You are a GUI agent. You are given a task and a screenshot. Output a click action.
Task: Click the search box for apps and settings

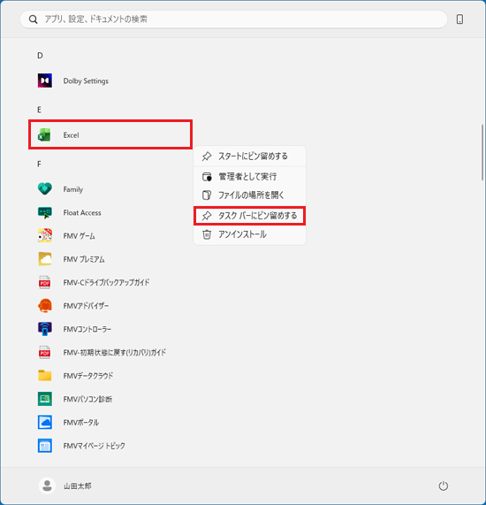[x=233, y=19]
